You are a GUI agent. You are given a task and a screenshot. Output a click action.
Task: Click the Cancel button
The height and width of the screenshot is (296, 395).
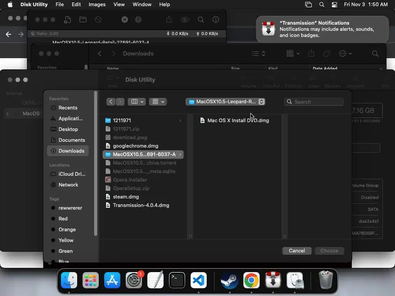tap(297, 251)
